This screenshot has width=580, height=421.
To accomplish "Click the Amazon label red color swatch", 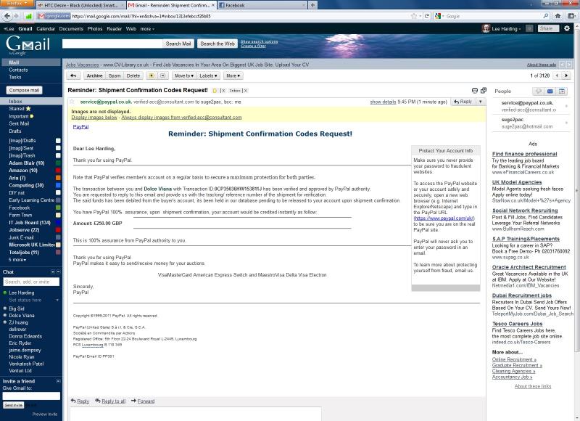I will click(58, 171).
